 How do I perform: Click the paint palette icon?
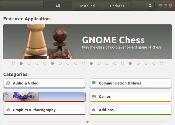[8, 110]
